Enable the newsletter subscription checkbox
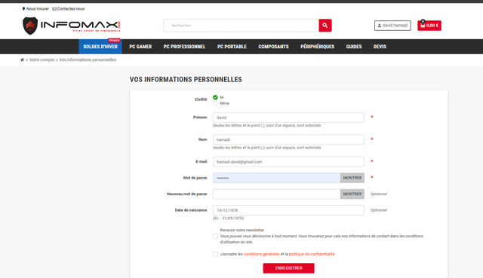 215,236
